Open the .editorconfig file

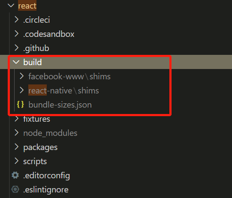click(x=46, y=176)
